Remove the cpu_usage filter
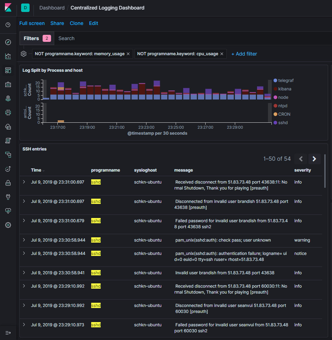 pyautogui.click(x=222, y=54)
